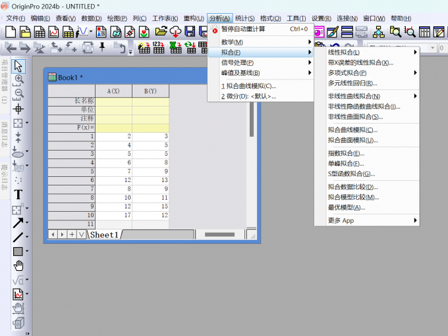Select the Line drawing tool
Image resolution: width=448 pixels, height=336 pixels.
[18, 237]
